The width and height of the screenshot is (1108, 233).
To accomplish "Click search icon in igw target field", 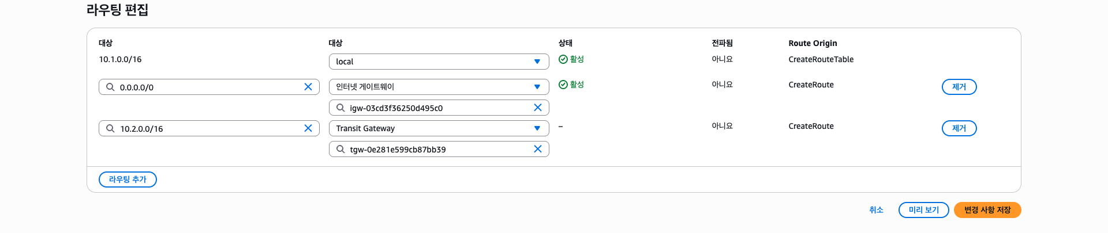I will pos(340,108).
